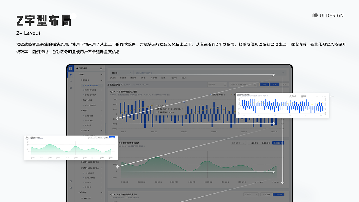Open more options for 疑似场外配资投资者画像

102,162
